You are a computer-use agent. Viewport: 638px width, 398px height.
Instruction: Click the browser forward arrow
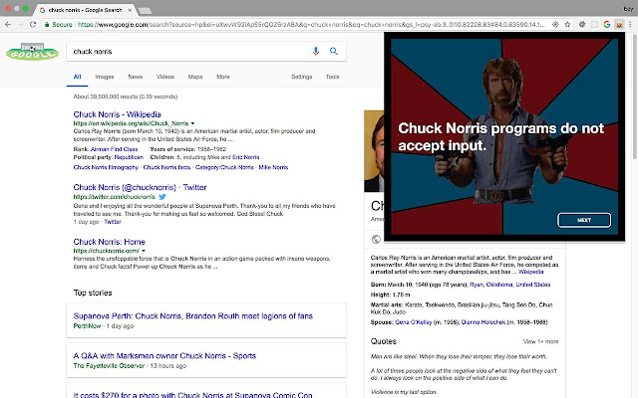(x=20, y=24)
